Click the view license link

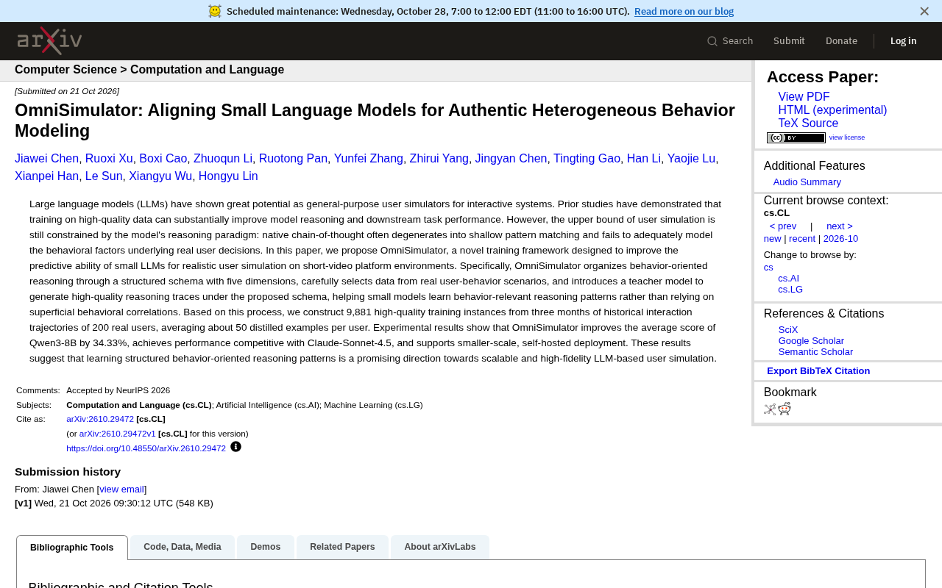click(847, 137)
